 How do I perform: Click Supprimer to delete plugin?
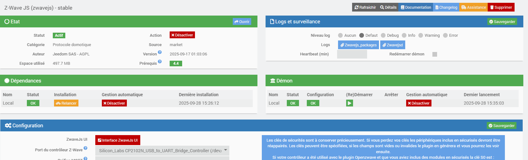[501, 7]
